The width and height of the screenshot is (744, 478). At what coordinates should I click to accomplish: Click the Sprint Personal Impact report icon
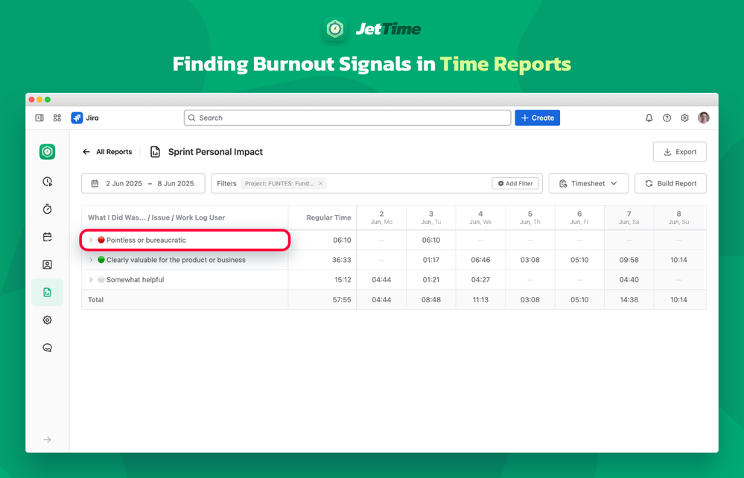point(155,152)
